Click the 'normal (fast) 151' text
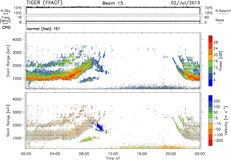 coord(43,29)
